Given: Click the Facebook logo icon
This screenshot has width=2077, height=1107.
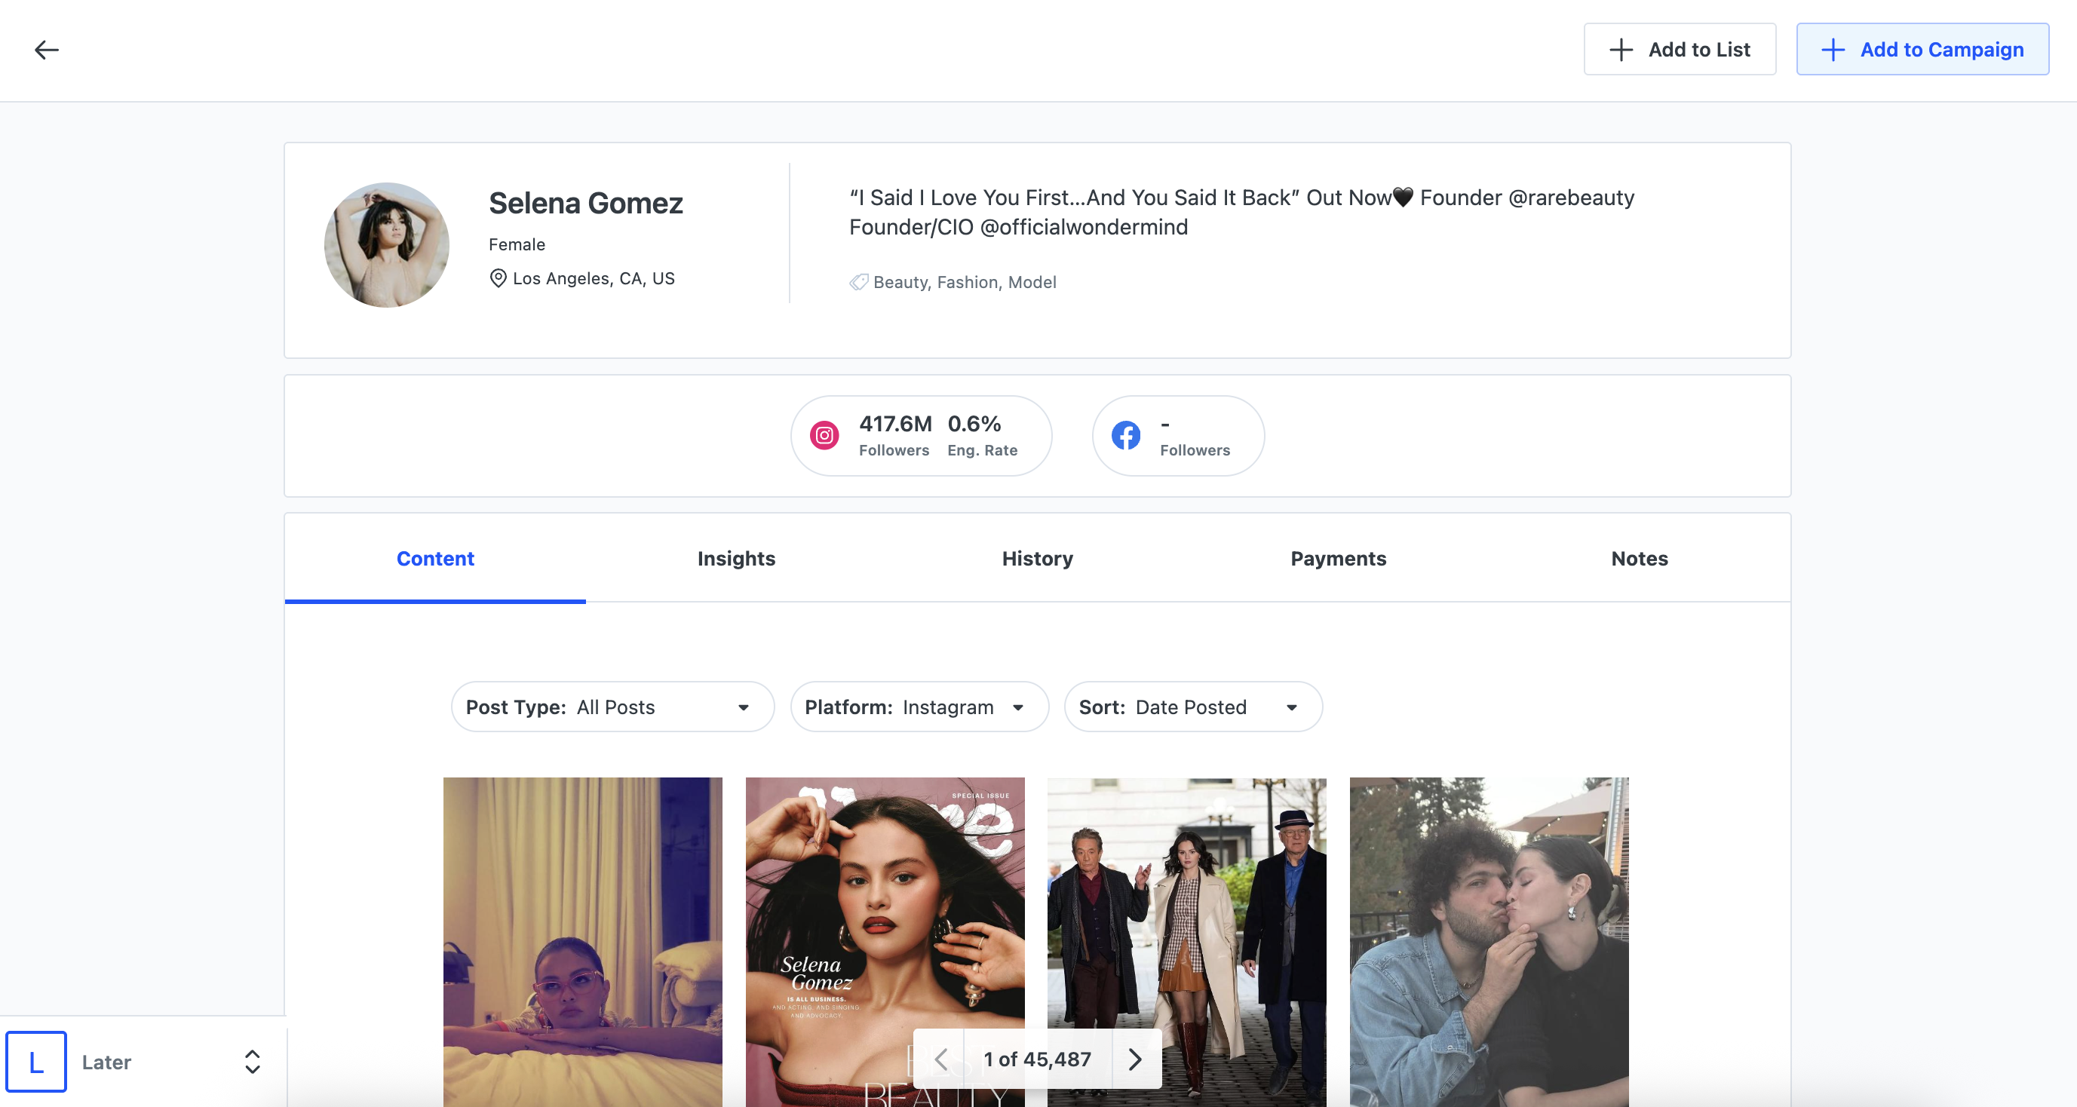Looking at the screenshot, I should [1125, 435].
